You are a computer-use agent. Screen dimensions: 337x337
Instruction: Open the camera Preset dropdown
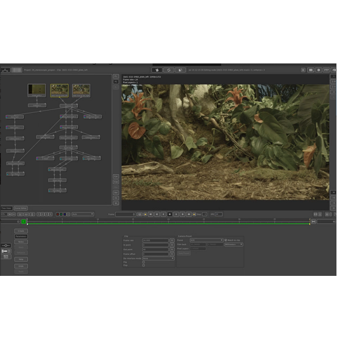click(x=207, y=240)
